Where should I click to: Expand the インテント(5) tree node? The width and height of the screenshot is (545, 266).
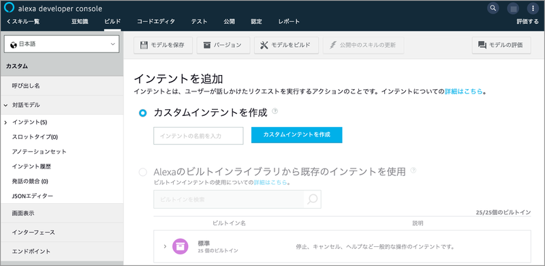6,122
